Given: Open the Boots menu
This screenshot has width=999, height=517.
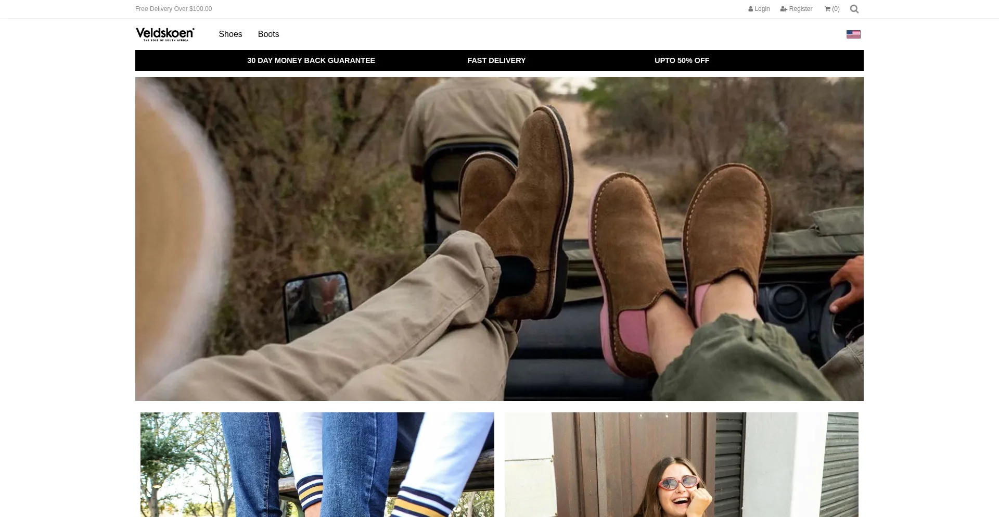Looking at the screenshot, I should coord(268,34).
